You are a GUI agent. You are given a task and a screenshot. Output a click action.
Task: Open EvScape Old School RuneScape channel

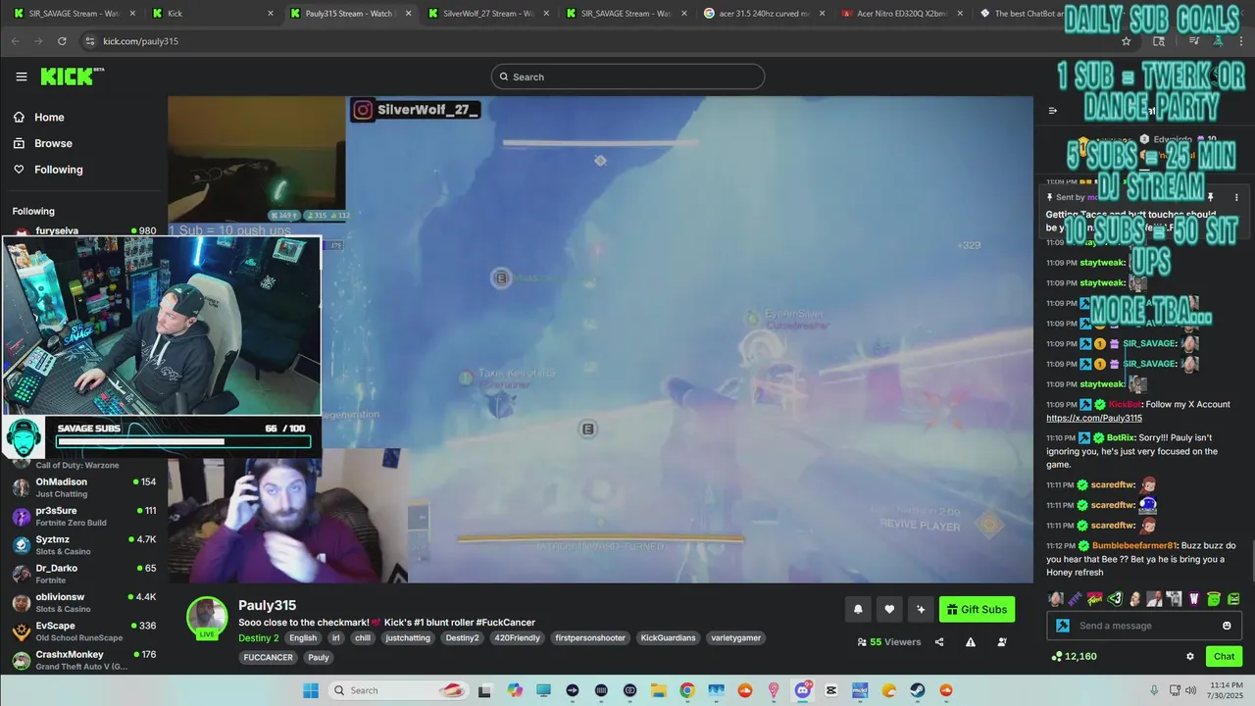click(83, 631)
